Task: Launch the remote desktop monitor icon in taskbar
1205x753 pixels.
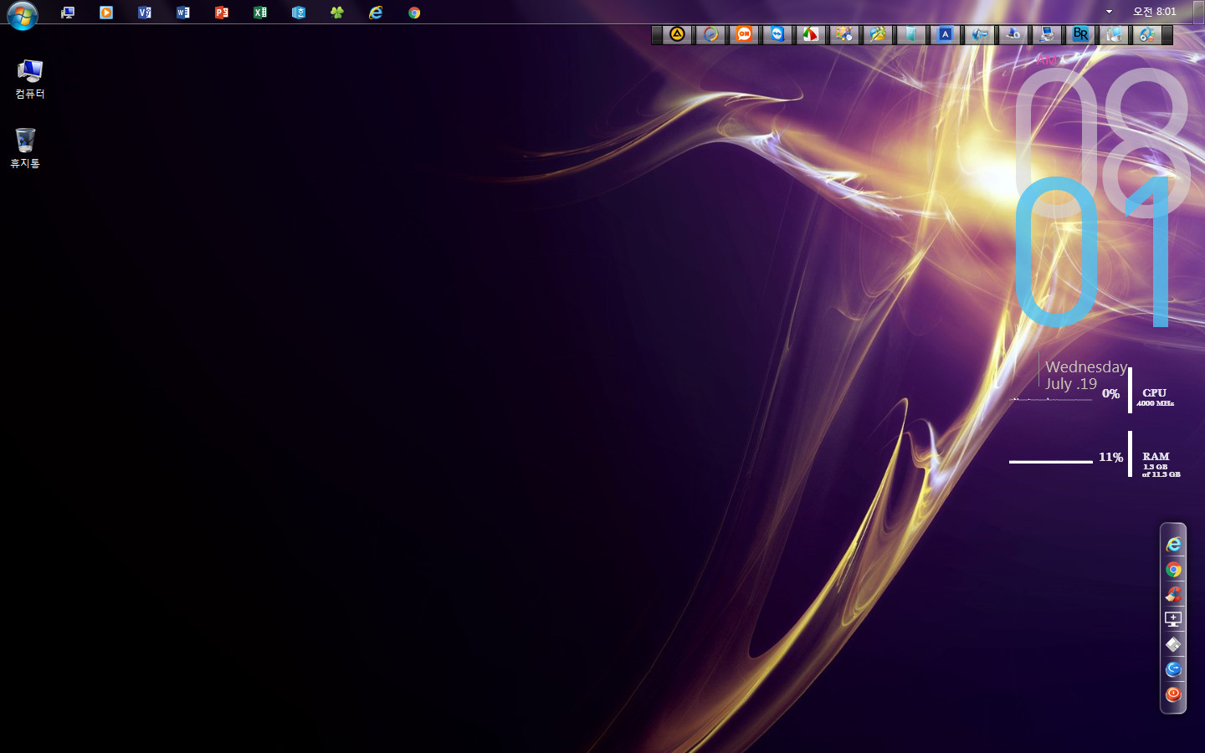Action: coord(68,13)
